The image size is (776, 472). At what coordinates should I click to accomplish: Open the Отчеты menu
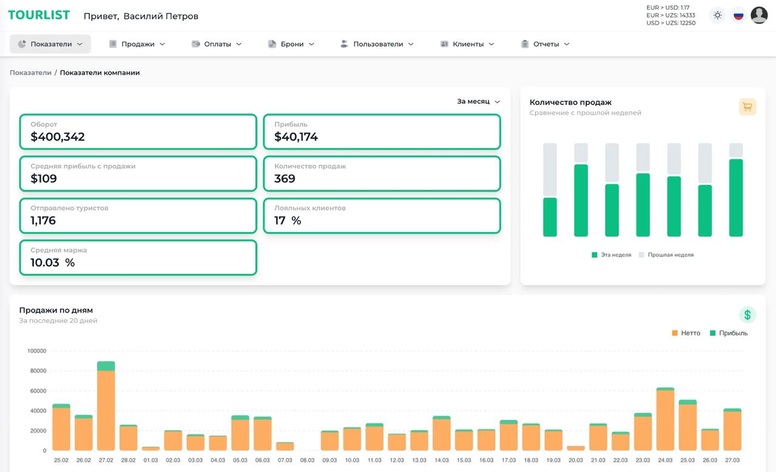click(x=546, y=44)
